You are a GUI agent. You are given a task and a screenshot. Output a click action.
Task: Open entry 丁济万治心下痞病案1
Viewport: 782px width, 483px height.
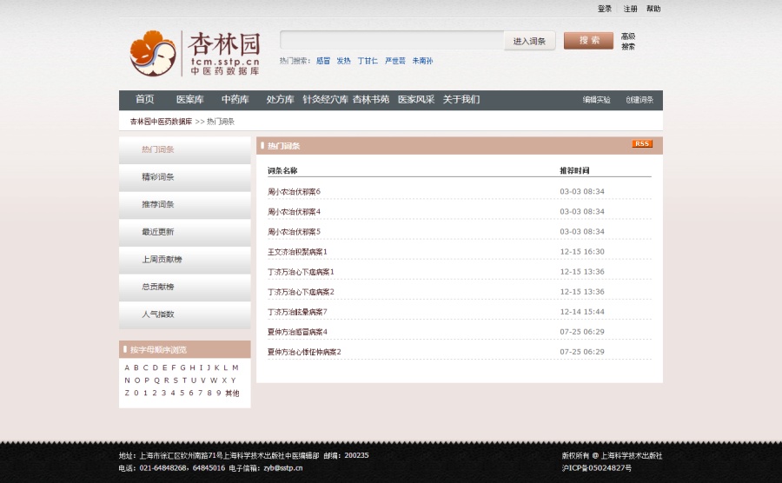coord(301,272)
